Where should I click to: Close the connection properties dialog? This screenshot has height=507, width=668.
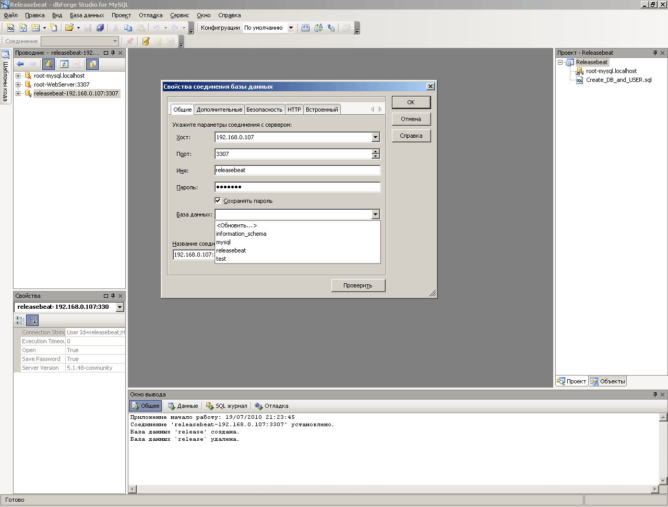pyautogui.click(x=430, y=87)
